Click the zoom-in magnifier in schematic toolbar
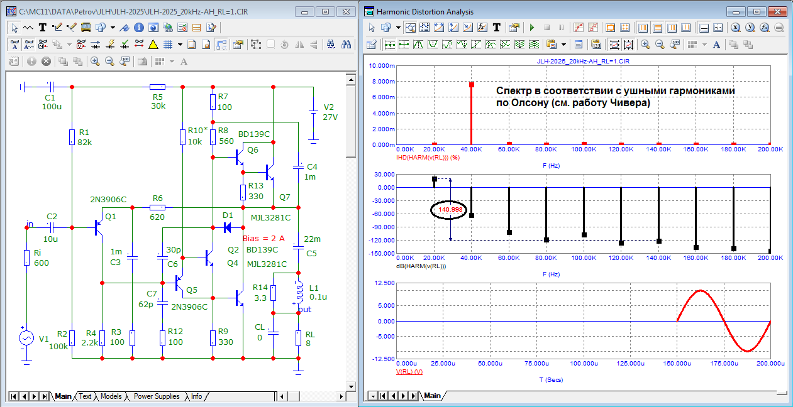793x407 pixels. pyautogui.click(x=94, y=62)
